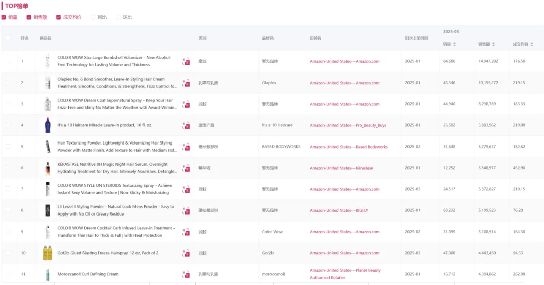Click the Got2b hairspray product thumbnail
The width and height of the screenshot is (544, 285).
click(47, 253)
